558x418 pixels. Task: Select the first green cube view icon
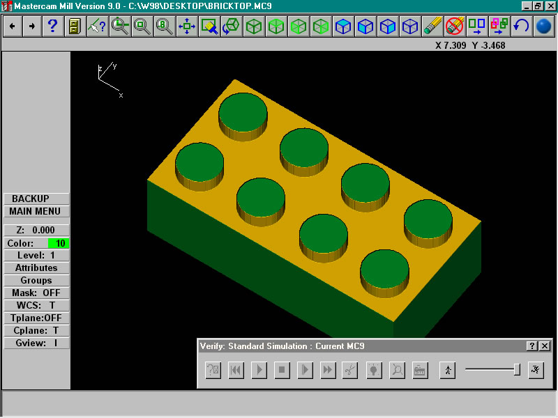[x=254, y=26]
